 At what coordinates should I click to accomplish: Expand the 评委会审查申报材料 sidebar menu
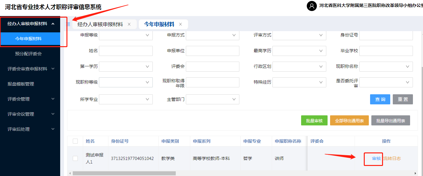tap(53, 69)
